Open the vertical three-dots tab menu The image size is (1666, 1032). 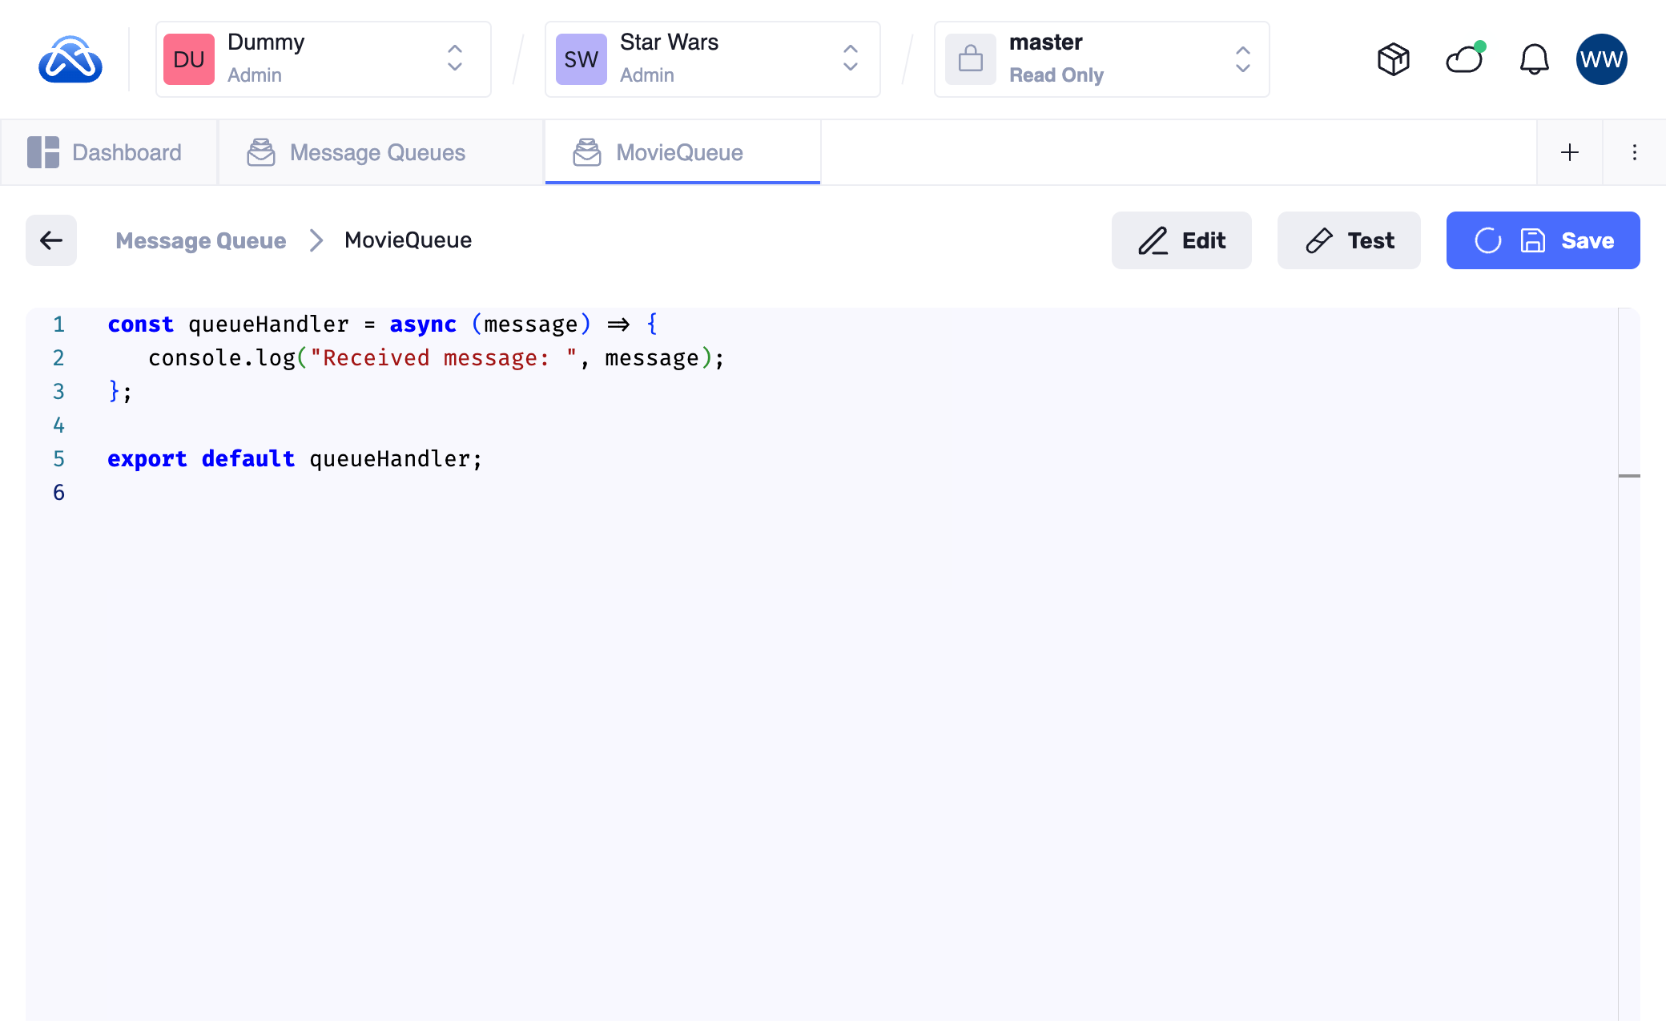[1635, 152]
